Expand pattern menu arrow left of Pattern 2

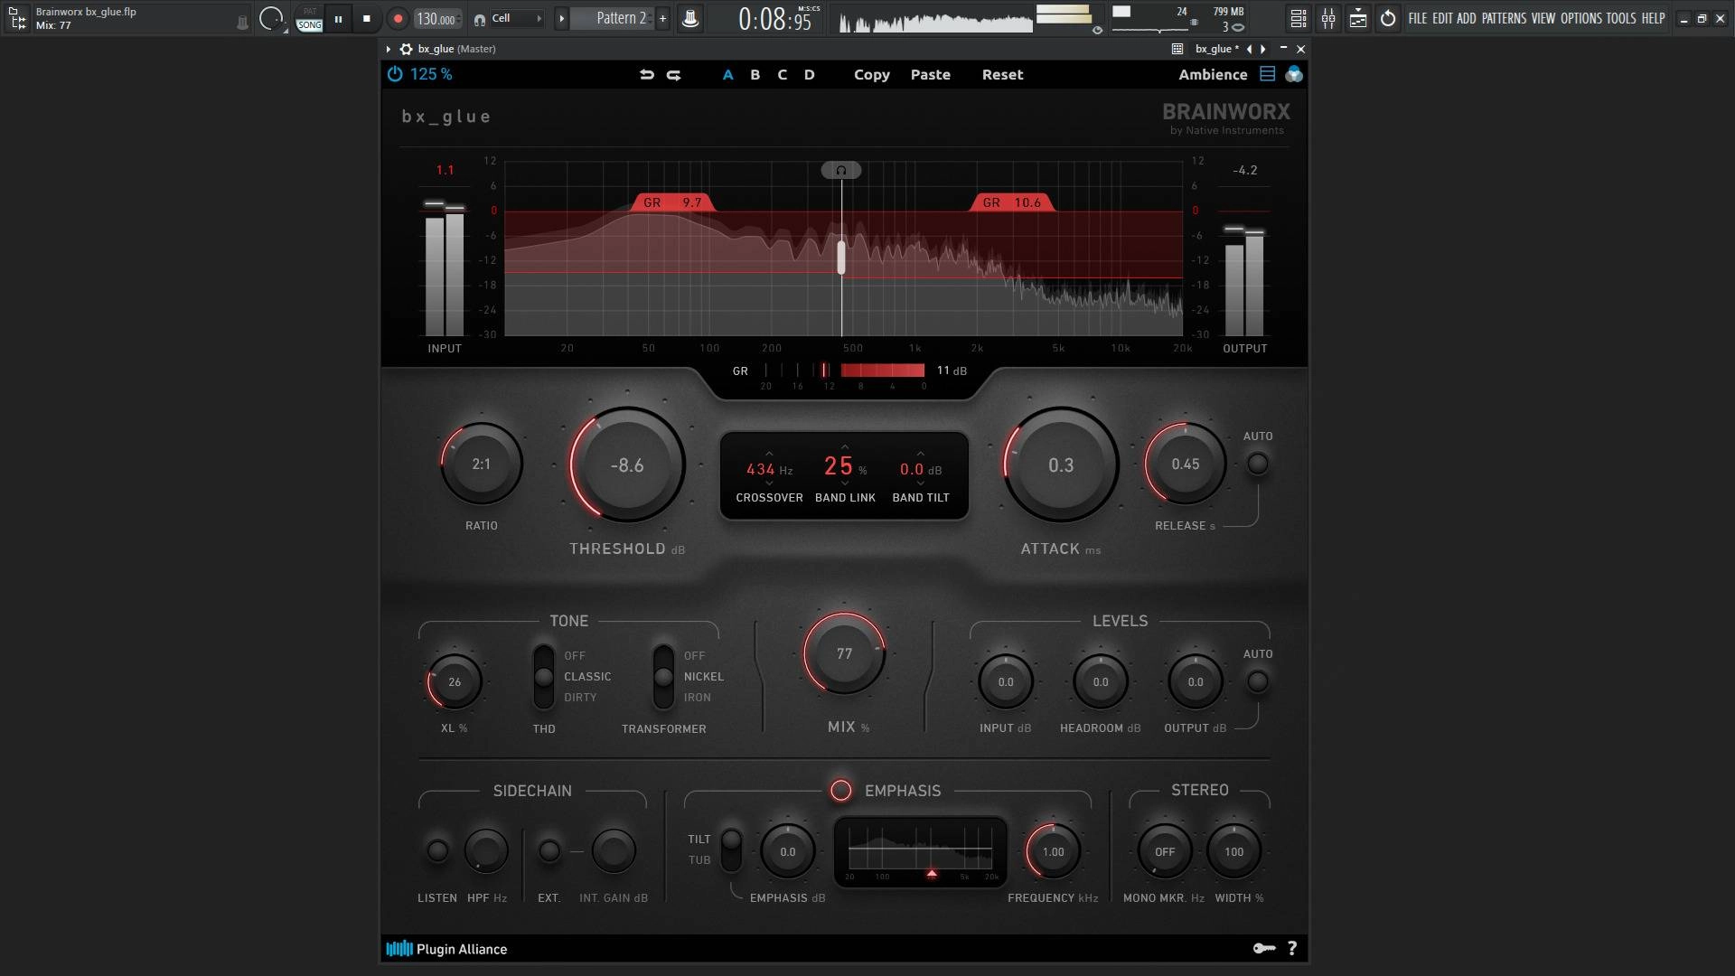561,18
